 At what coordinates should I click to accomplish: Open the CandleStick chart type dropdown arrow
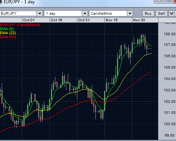(130, 14)
